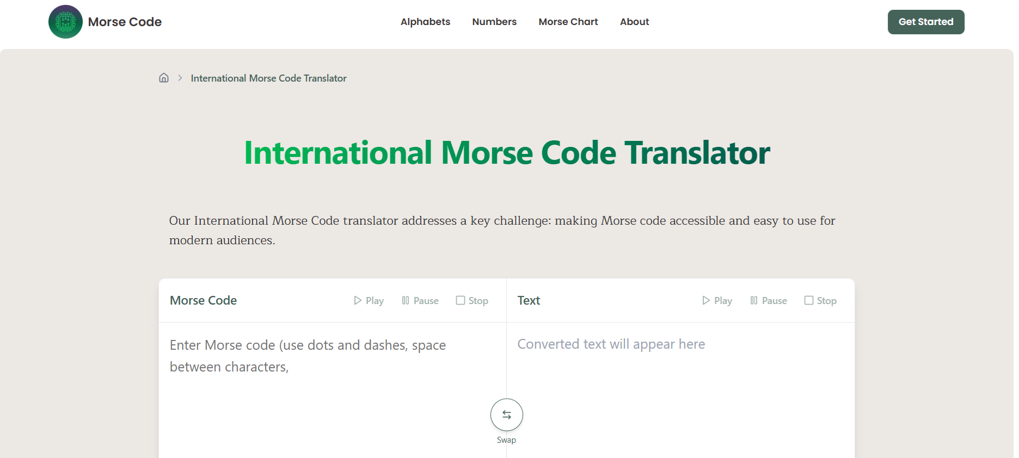The image size is (1019, 458).
Task: Pause the Morse Code panel playback
Action: click(420, 301)
